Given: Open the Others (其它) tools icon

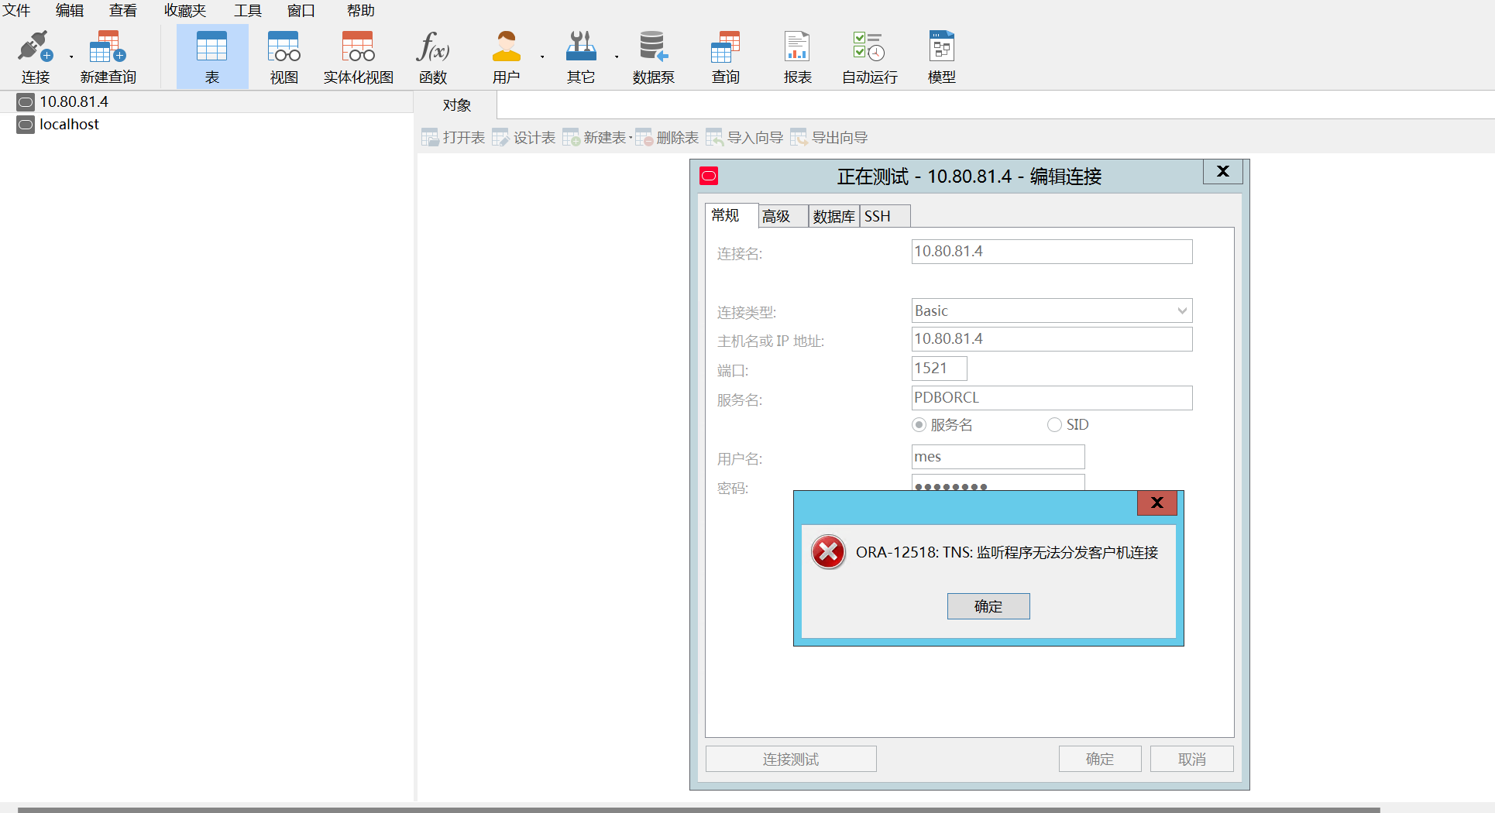Looking at the screenshot, I should (581, 46).
